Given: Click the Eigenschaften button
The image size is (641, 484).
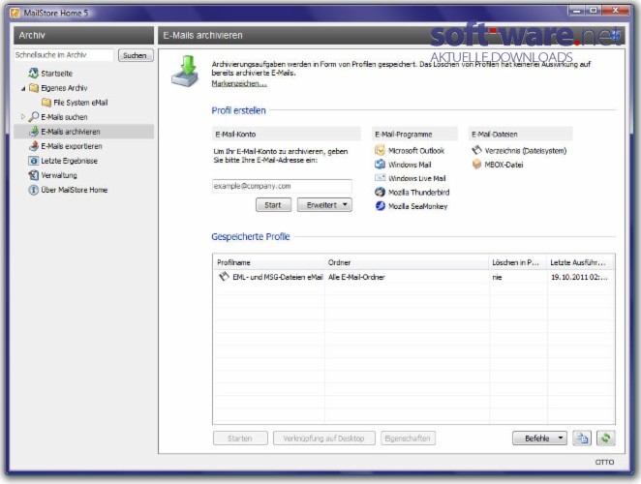Looking at the screenshot, I should [x=408, y=439].
